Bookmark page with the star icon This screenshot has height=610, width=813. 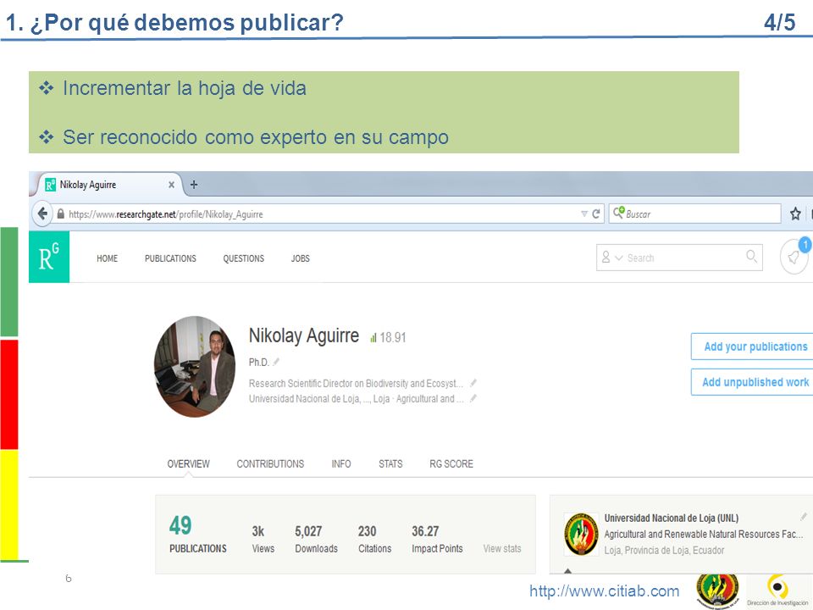795,213
